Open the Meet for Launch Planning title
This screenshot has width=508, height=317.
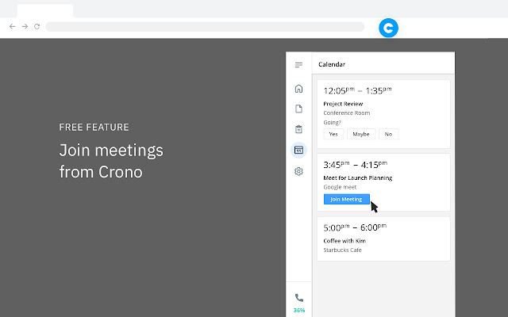pos(357,178)
